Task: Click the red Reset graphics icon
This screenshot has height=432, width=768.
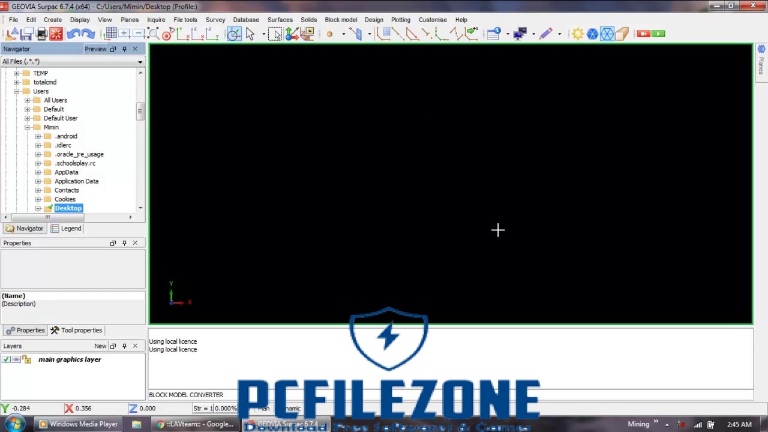Action: click(x=56, y=34)
